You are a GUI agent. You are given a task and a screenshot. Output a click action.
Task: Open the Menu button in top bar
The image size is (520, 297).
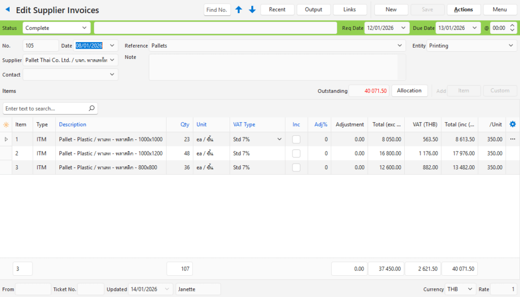[500, 10]
